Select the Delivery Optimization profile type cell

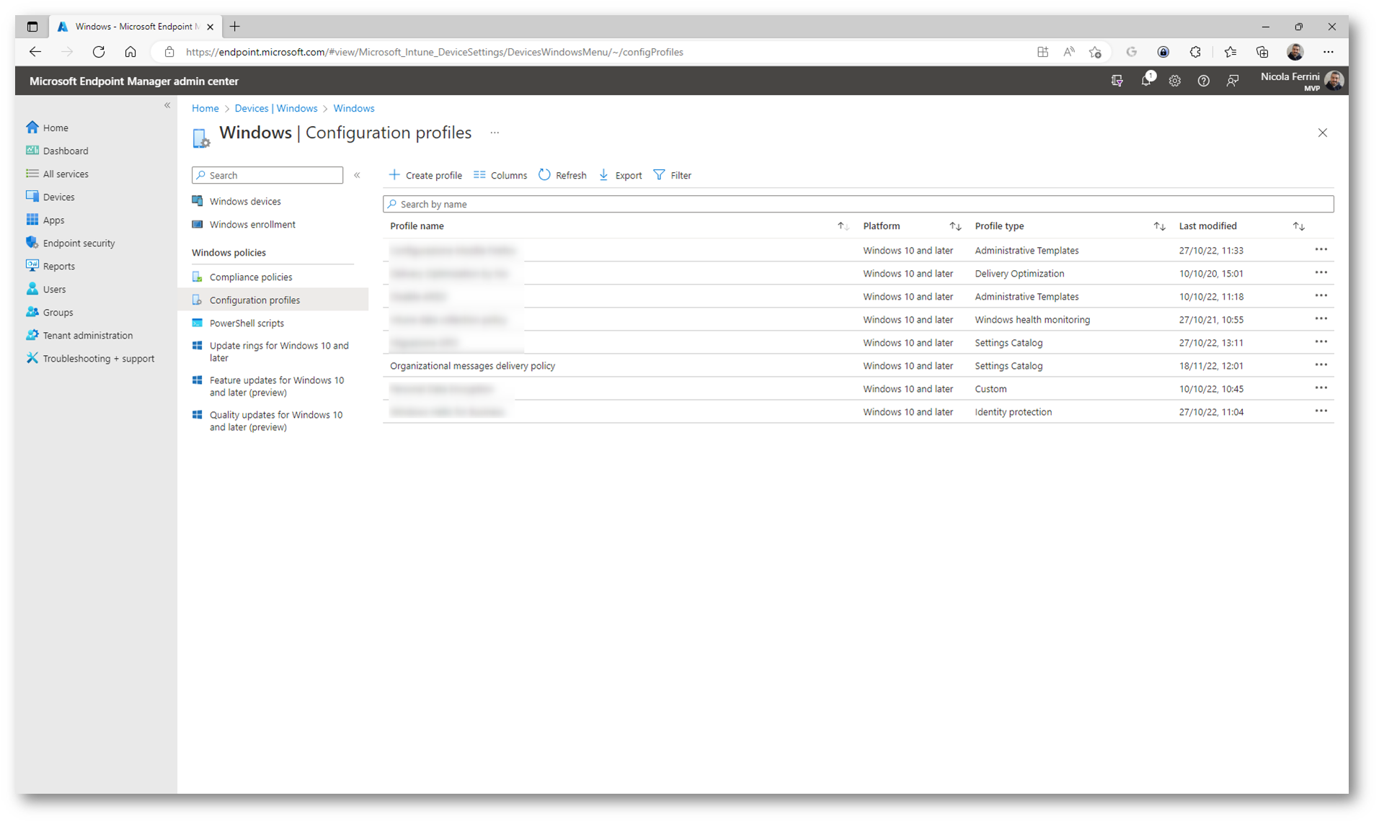coord(1019,274)
